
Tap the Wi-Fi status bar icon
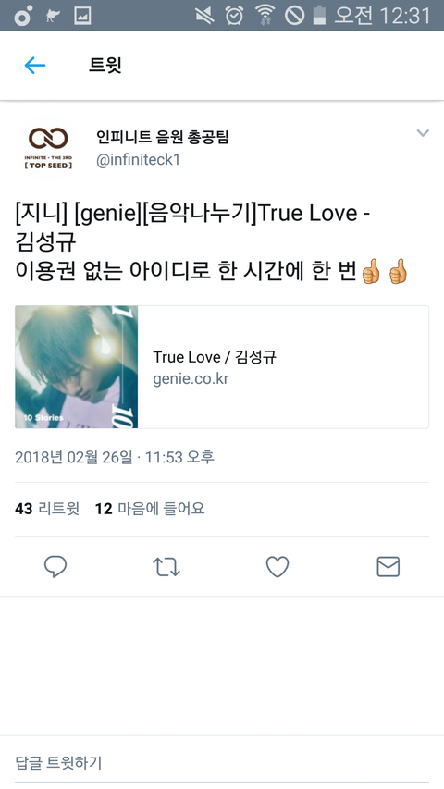[265, 15]
